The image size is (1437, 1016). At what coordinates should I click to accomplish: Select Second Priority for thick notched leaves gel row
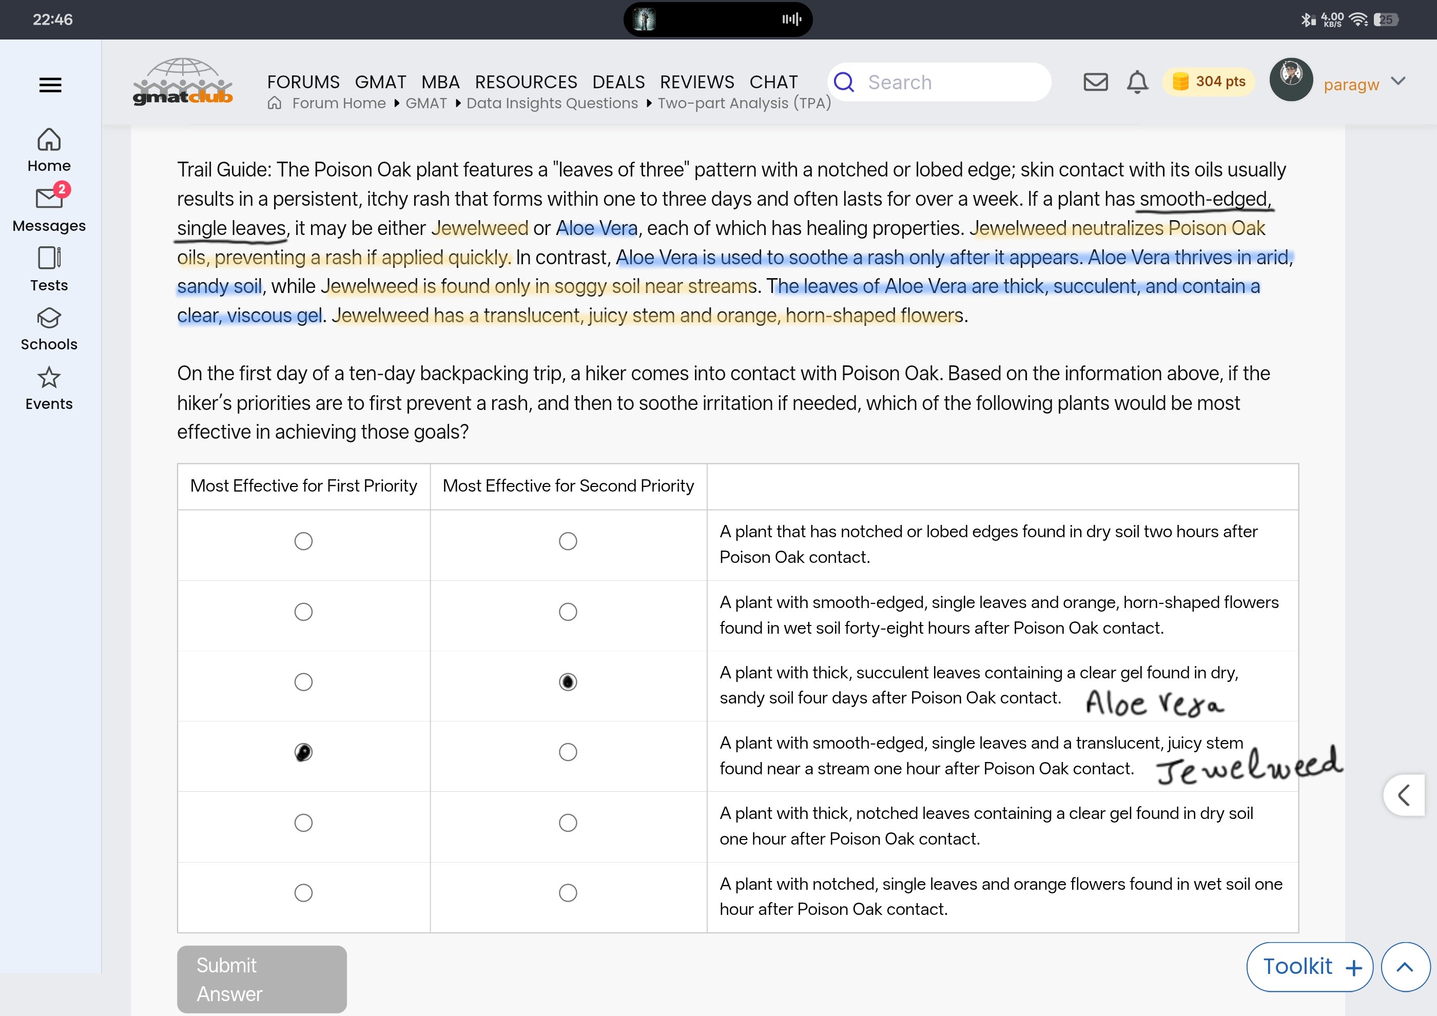(x=568, y=823)
